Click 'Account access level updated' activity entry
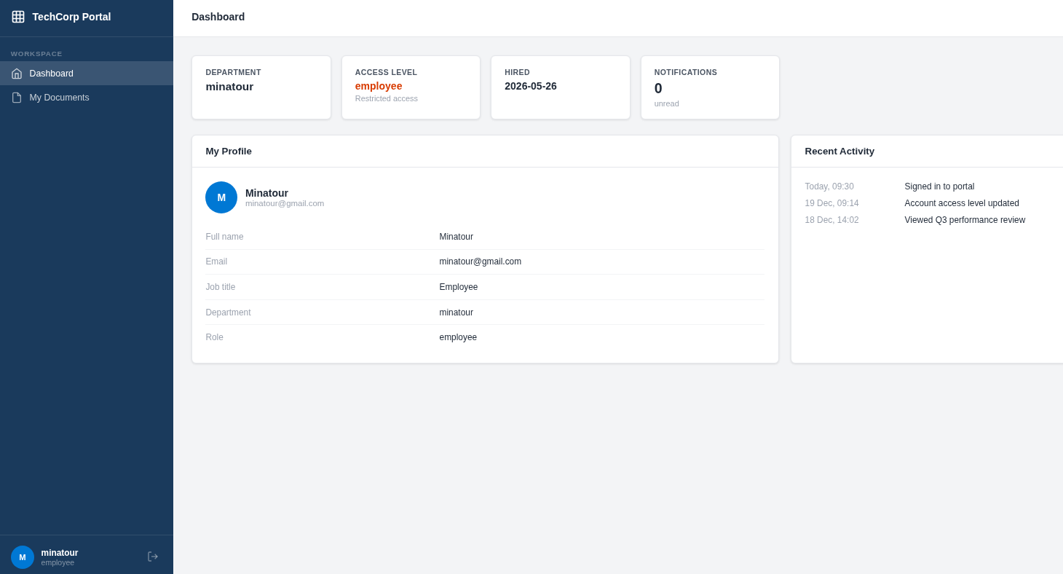Image resolution: width=1063 pixels, height=574 pixels. point(962,203)
